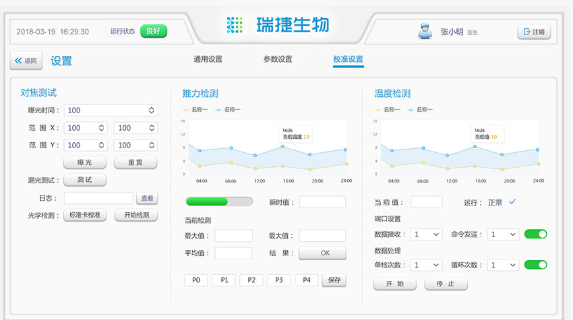Screen dimensions: 573x320
Task: Click the doctor avatar icon
Action: coord(423,31)
